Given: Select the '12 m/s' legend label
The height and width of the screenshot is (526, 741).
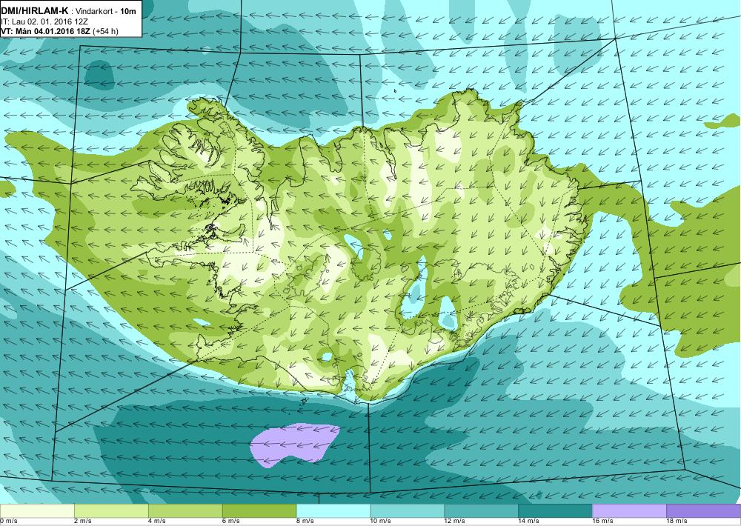Looking at the screenshot, I should tap(455, 521).
